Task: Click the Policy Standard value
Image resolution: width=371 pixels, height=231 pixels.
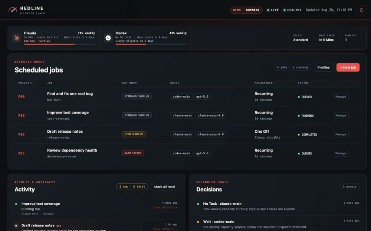Action: coord(301,40)
